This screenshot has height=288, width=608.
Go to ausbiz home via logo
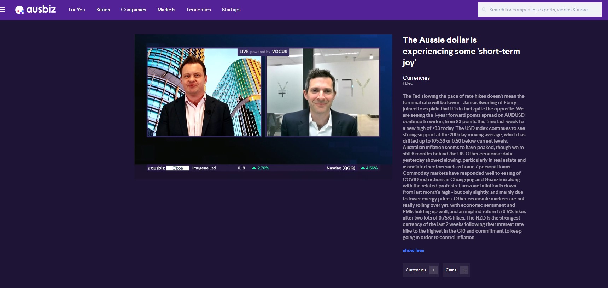point(35,10)
